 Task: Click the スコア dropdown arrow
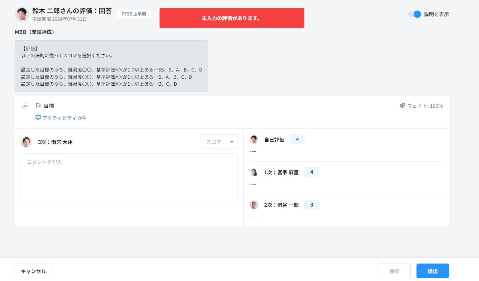pyautogui.click(x=232, y=142)
